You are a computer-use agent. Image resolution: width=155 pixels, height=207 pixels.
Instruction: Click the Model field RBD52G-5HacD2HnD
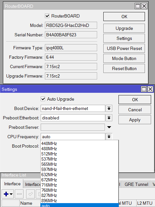pos(71,25)
